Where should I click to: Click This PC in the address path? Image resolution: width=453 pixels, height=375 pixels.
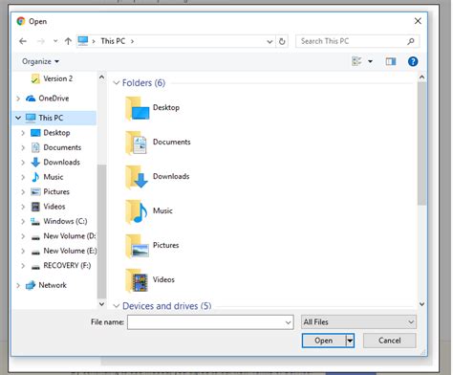(x=113, y=41)
